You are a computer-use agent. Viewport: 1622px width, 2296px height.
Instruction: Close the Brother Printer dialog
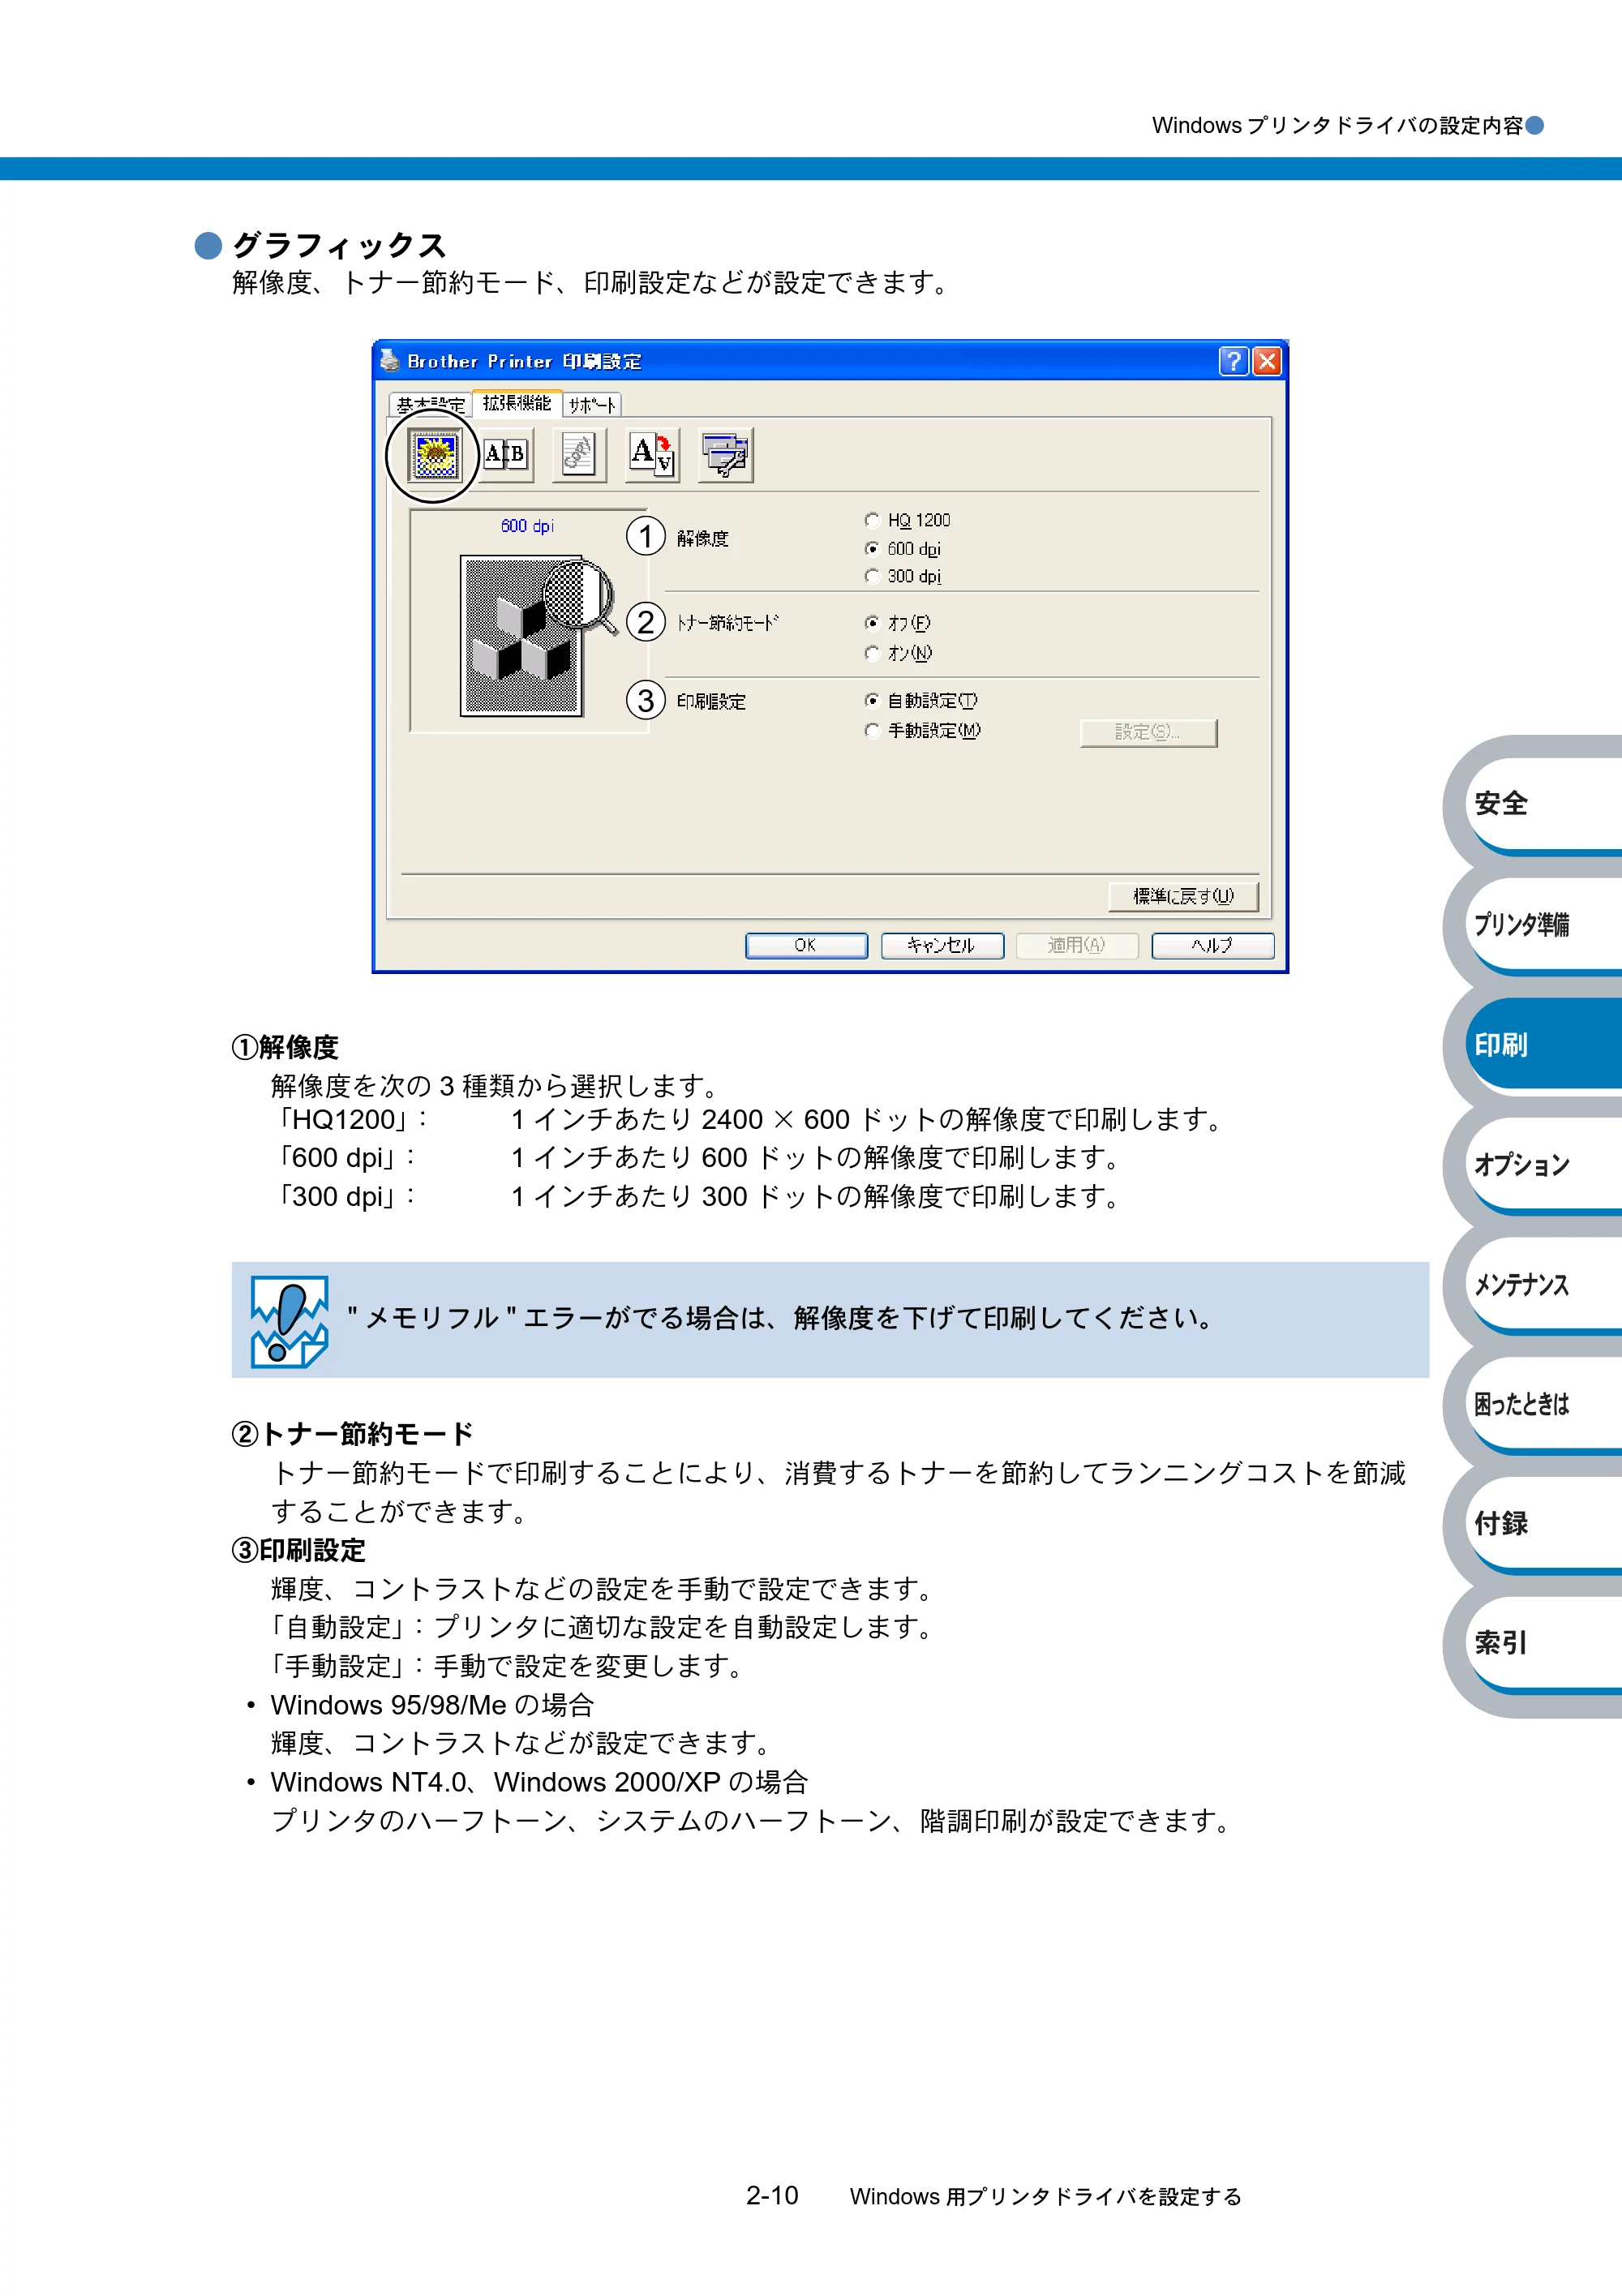coord(1266,361)
